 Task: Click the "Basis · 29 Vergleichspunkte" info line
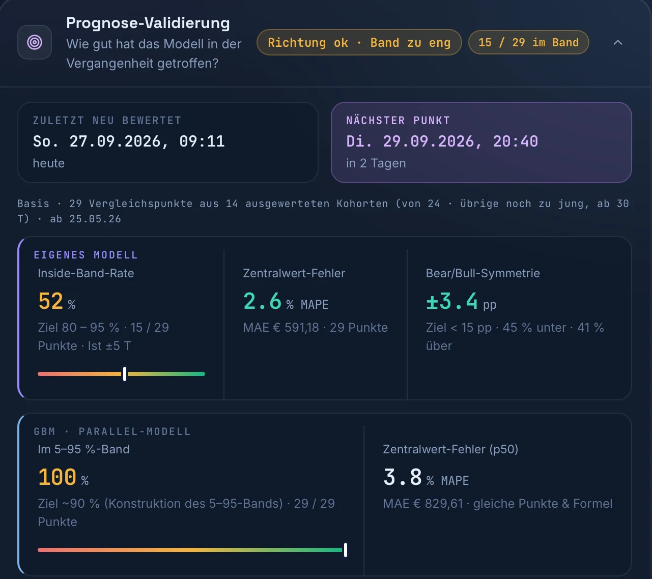coord(323,211)
